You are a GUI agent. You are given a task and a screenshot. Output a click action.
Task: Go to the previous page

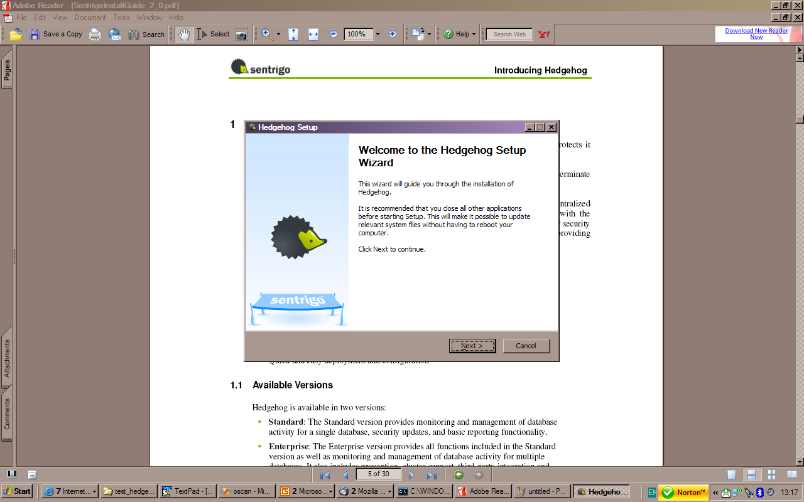(x=345, y=475)
